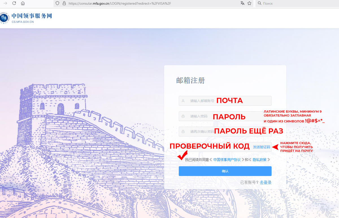Viewport: 339px width, 218px height.
Task: Focus the email account input field
Action: [225, 101]
